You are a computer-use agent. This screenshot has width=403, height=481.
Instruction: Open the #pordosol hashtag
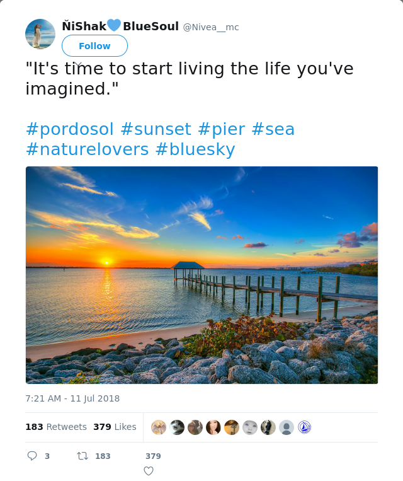(x=70, y=129)
